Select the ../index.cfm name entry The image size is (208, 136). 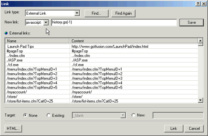(37, 56)
